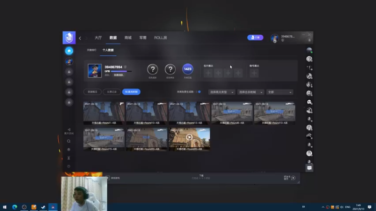Click the first plus slot under 名片展示

[208, 73]
